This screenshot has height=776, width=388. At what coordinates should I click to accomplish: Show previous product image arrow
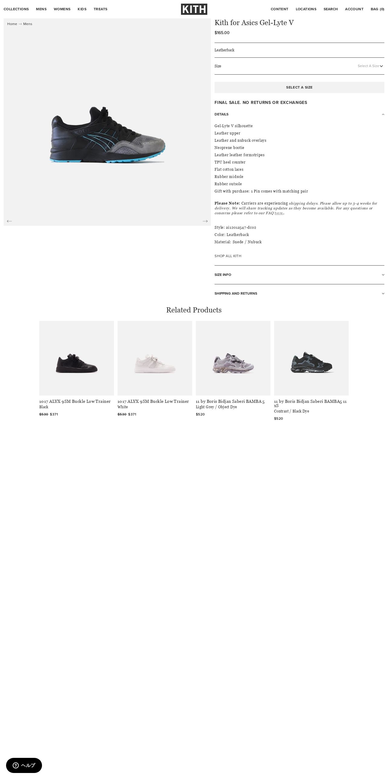pos(9,221)
